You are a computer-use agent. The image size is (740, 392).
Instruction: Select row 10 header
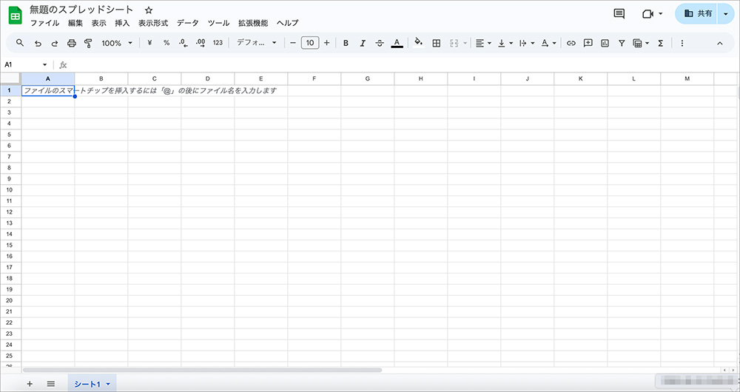click(x=10, y=189)
